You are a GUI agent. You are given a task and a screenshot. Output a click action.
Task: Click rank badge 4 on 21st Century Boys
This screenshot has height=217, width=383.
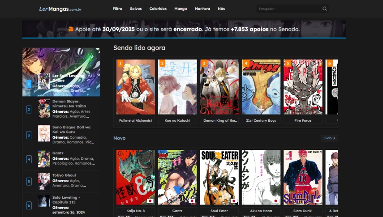tap(246, 64)
